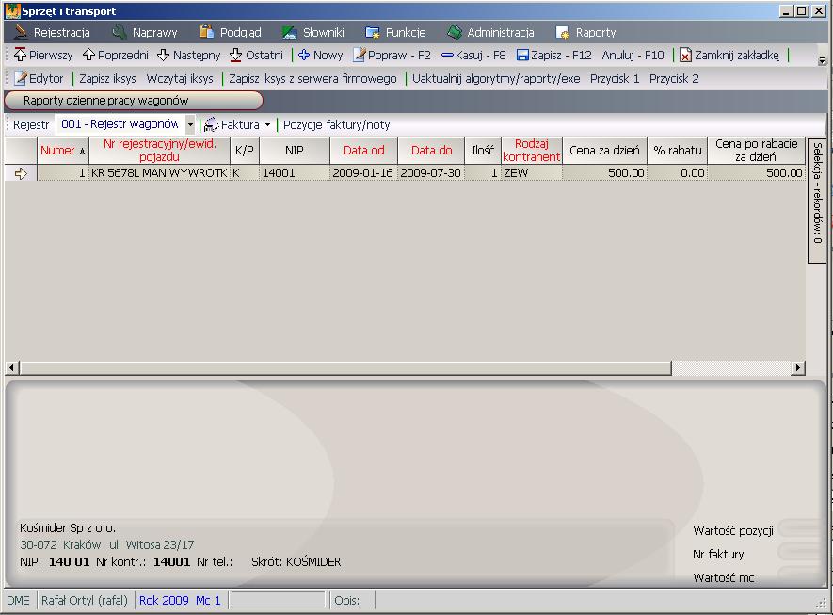The width and height of the screenshot is (833, 615).
Task: Click the date cell 2009-01-16
Action: click(363, 173)
